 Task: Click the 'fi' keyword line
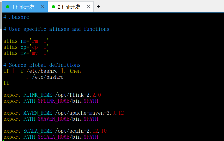point(6,83)
